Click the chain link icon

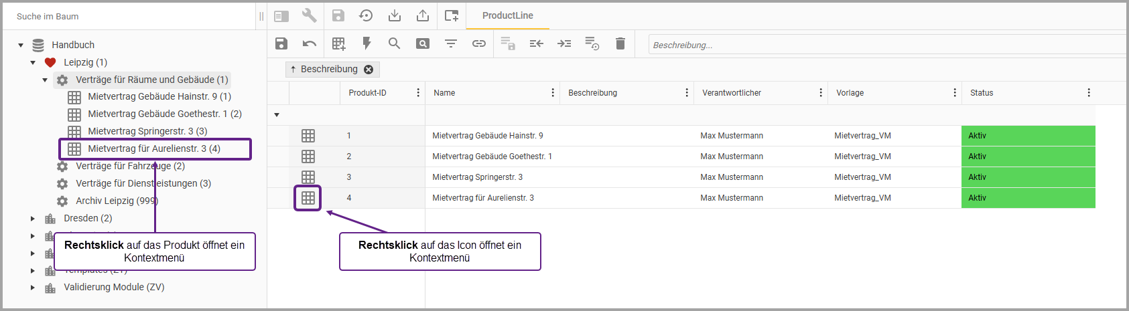click(x=478, y=43)
